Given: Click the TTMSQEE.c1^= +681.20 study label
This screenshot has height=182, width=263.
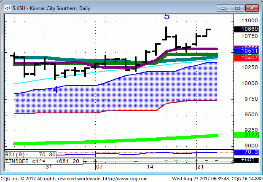Looking at the screenshot, I should [x=43, y=161].
